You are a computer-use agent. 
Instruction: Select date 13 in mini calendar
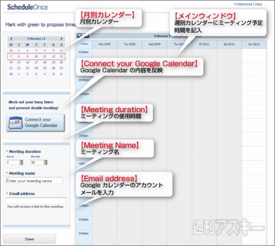click(61, 56)
